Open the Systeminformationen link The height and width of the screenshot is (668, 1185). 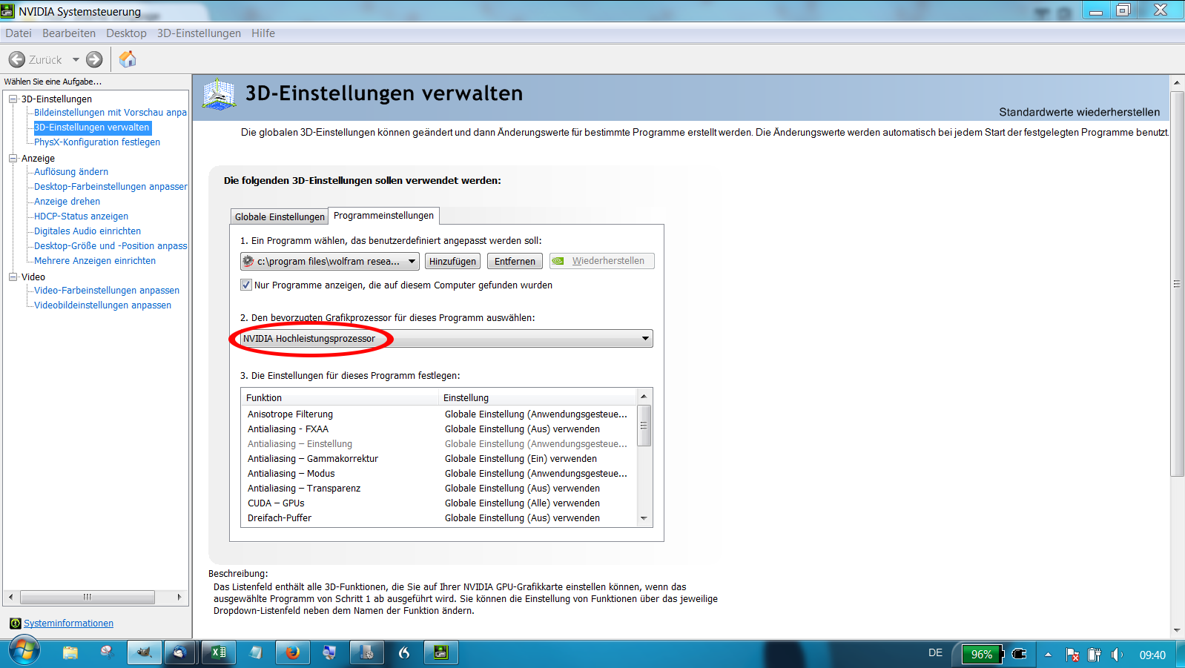68,624
